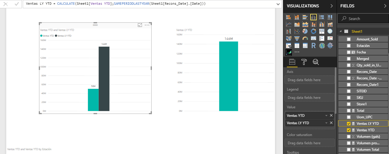The height and width of the screenshot is (154, 389).
Task: Check the SKU field checkbox
Action: pos(348,98)
